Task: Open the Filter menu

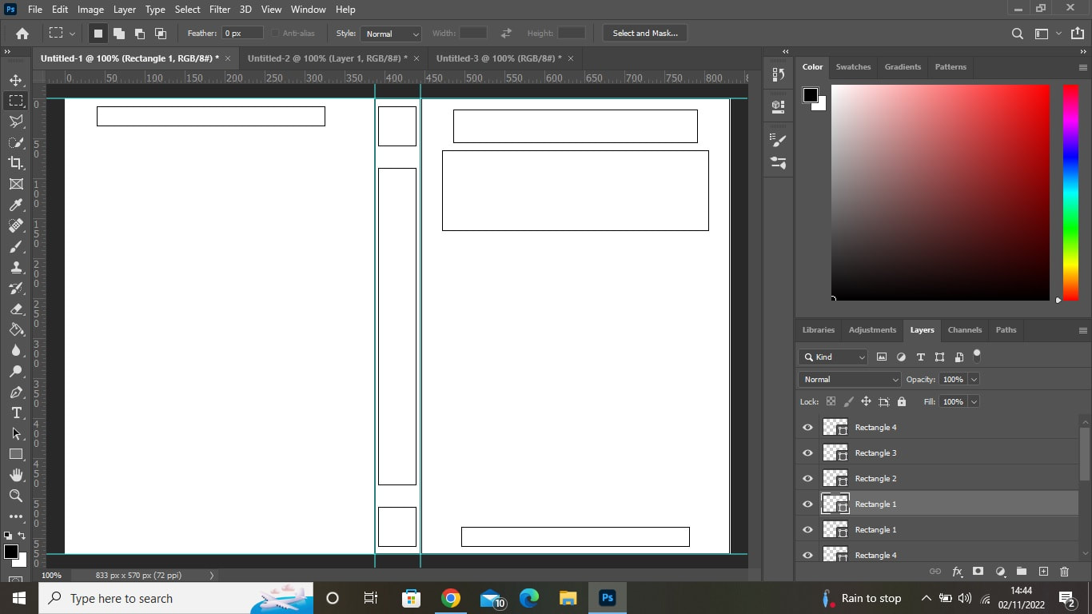Action: 220,10
